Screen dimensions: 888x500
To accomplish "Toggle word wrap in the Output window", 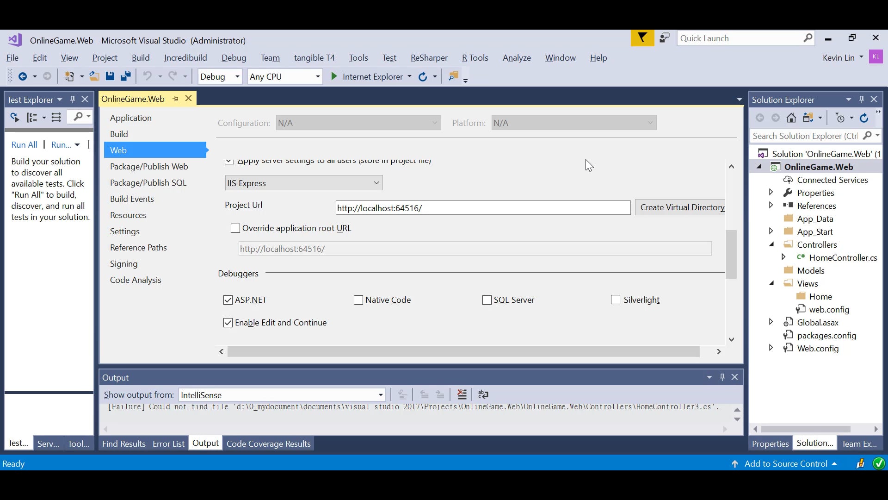I will click(x=483, y=394).
